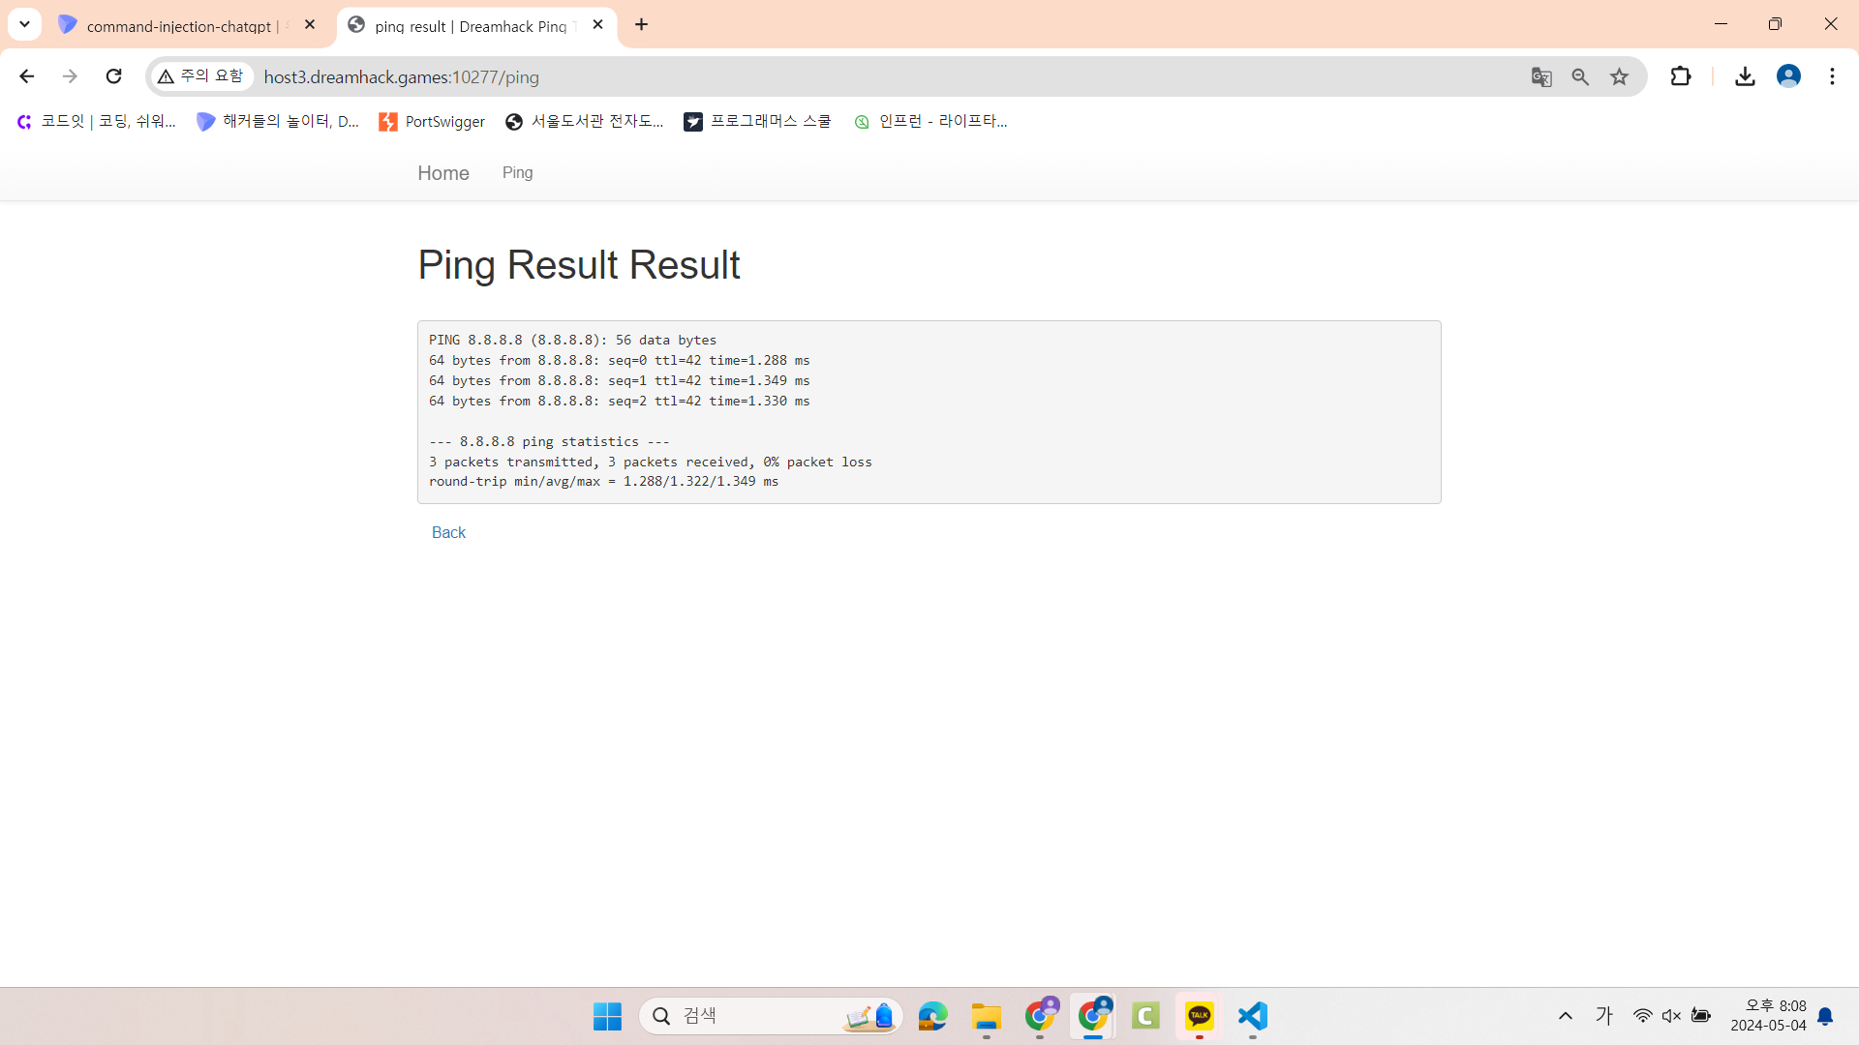Expand hidden system tray icons chevron

(1566, 1016)
